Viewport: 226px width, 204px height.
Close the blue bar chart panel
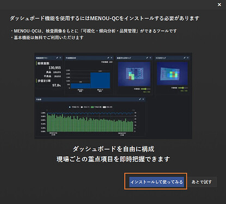(x=112, y=58)
